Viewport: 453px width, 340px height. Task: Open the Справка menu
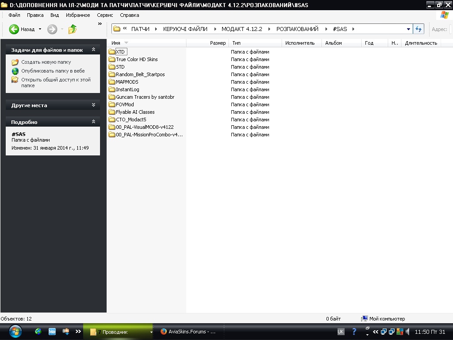tap(130, 15)
